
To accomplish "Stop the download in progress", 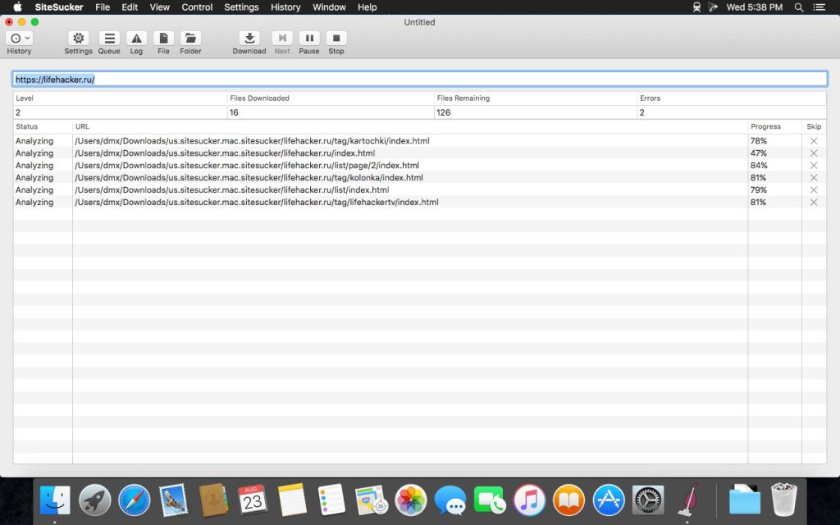I will pyautogui.click(x=336, y=39).
